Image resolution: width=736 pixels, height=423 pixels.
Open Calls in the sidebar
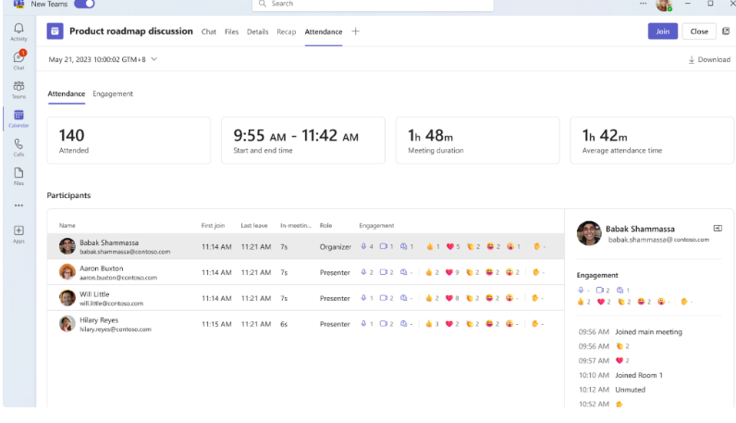pyautogui.click(x=18, y=147)
